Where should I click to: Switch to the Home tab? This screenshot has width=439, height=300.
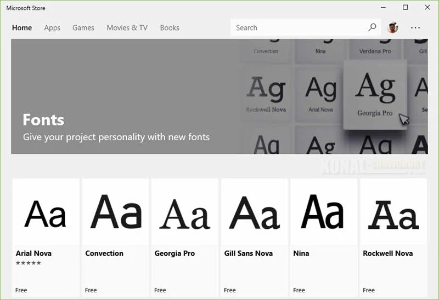(22, 28)
